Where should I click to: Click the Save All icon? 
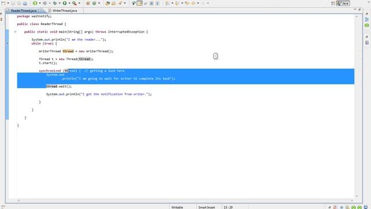19,3
